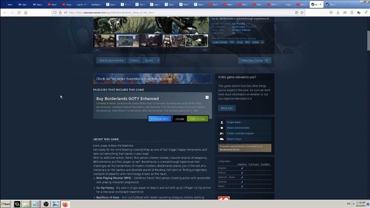370x208 pixels.
Task: Click the Steam Cloud cloud icon
Action: (x=221, y=139)
